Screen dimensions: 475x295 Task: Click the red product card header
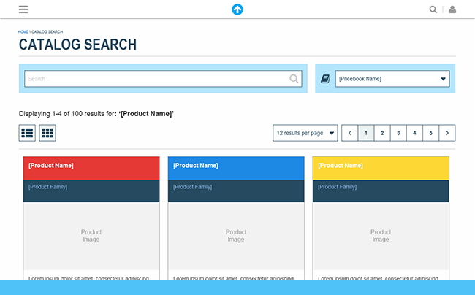[x=91, y=168]
